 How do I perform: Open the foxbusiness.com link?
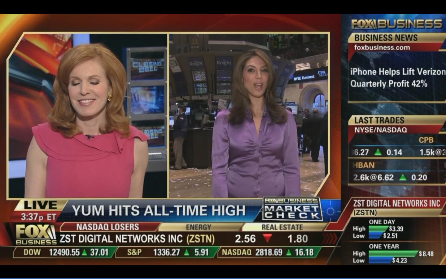pyautogui.click(x=382, y=47)
